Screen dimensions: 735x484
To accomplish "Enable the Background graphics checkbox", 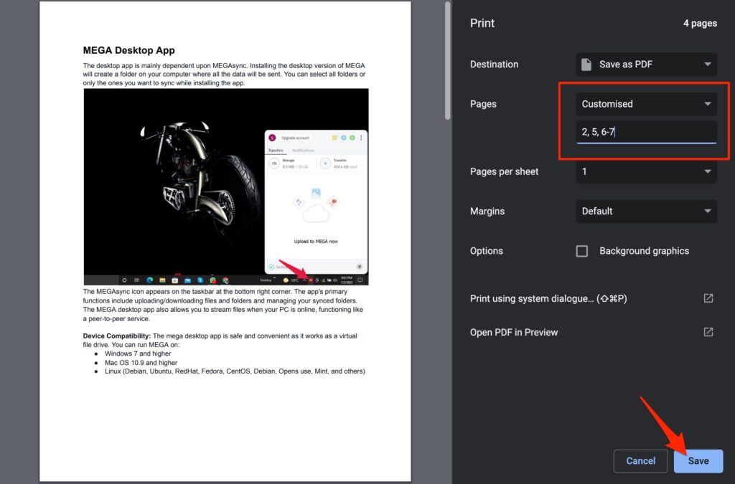I will [581, 251].
